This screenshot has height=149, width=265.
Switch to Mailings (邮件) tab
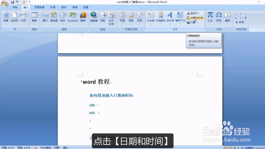(x=64, y=7)
